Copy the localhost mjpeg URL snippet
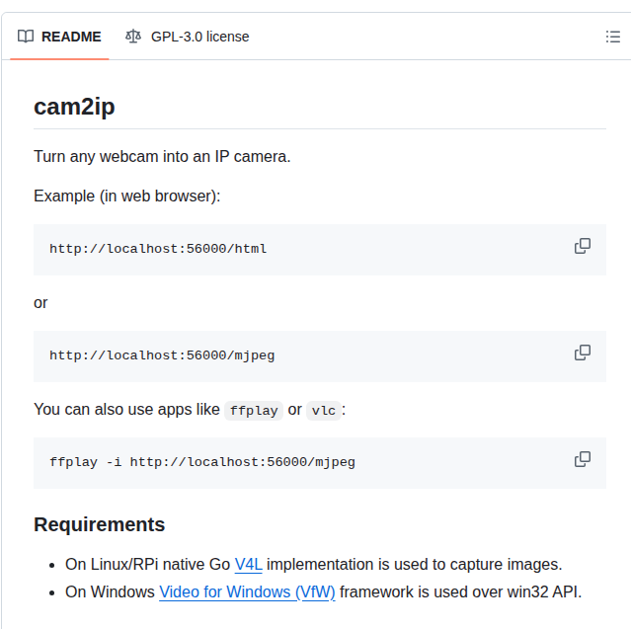 (583, 353)
